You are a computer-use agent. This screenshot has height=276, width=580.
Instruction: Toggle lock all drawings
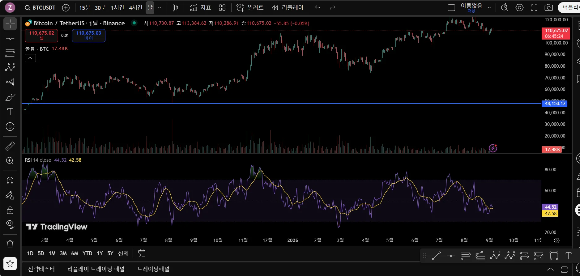[10, 210]
